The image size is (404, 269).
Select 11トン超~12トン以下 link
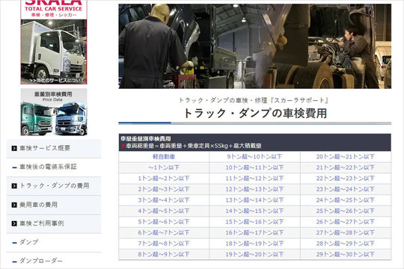254,179
